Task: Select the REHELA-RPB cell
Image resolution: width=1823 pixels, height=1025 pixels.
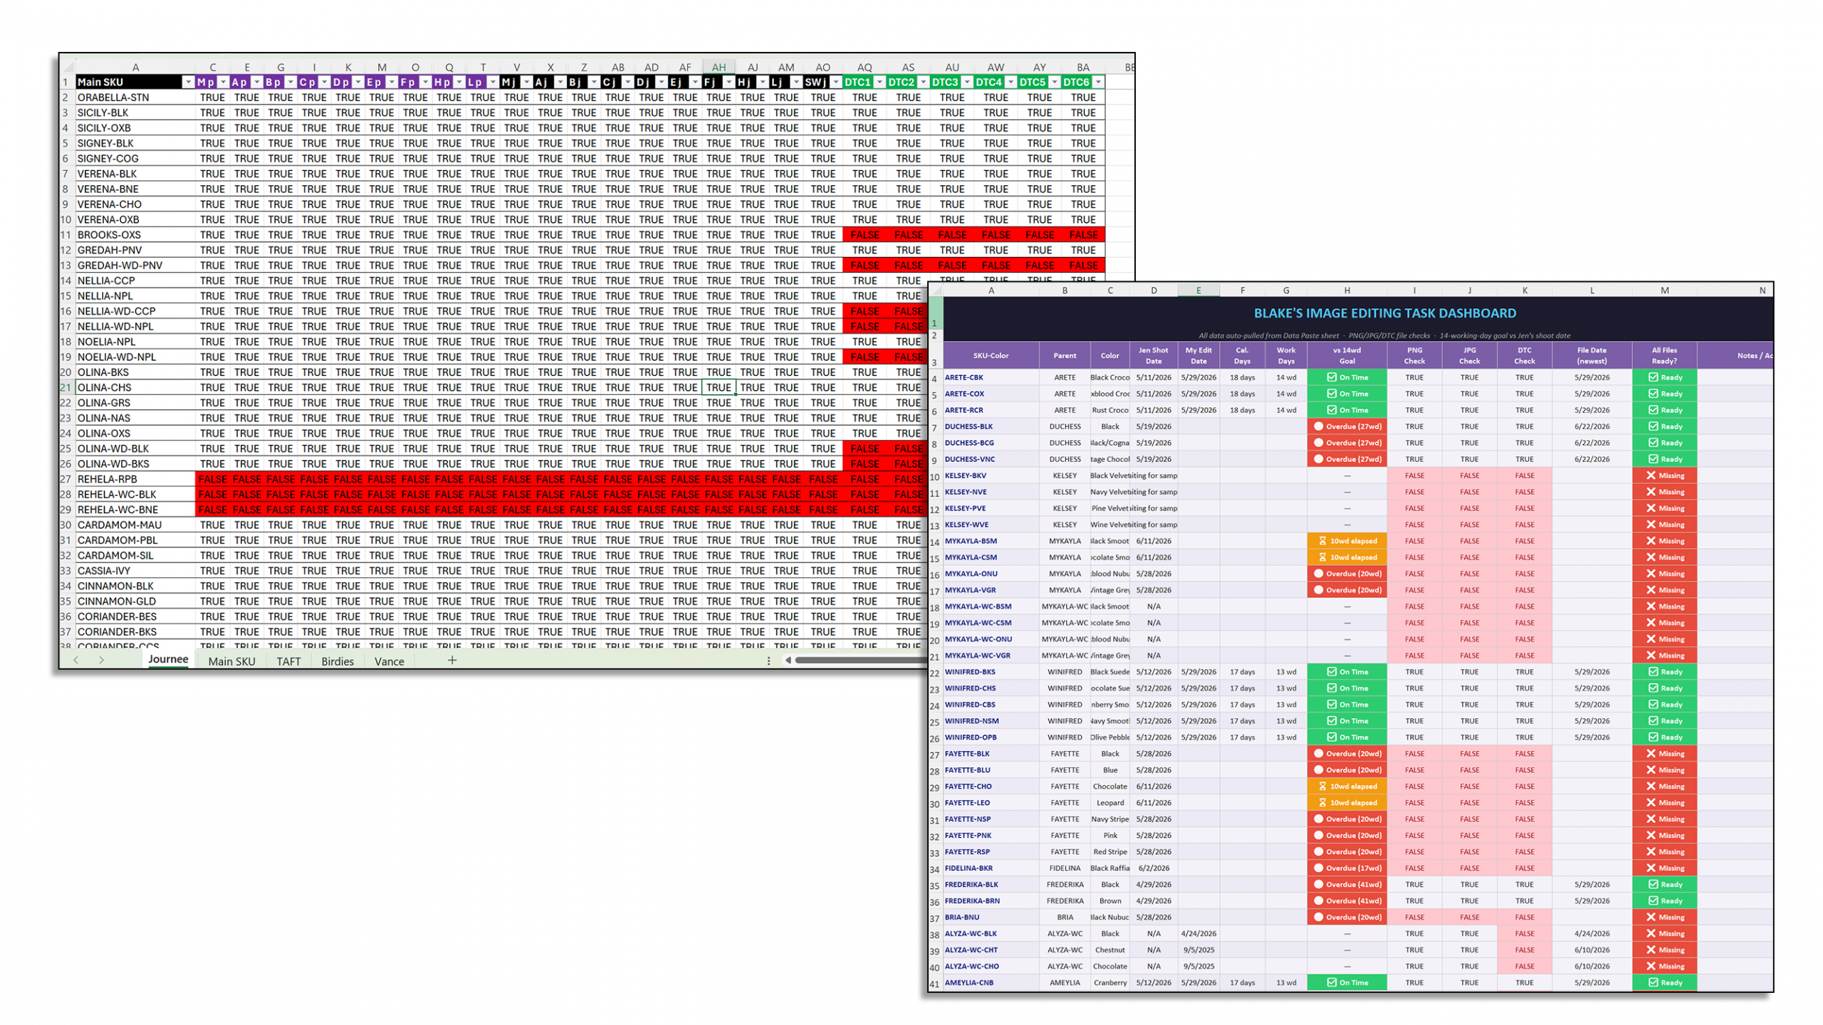Action: [x=135, y=479]
